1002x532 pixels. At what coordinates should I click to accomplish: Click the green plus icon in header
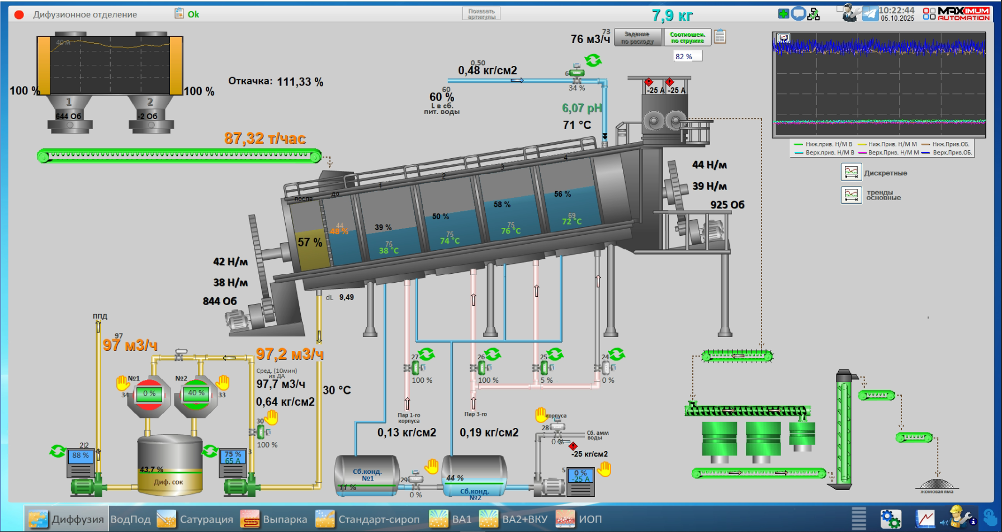[x=783, y=13]
